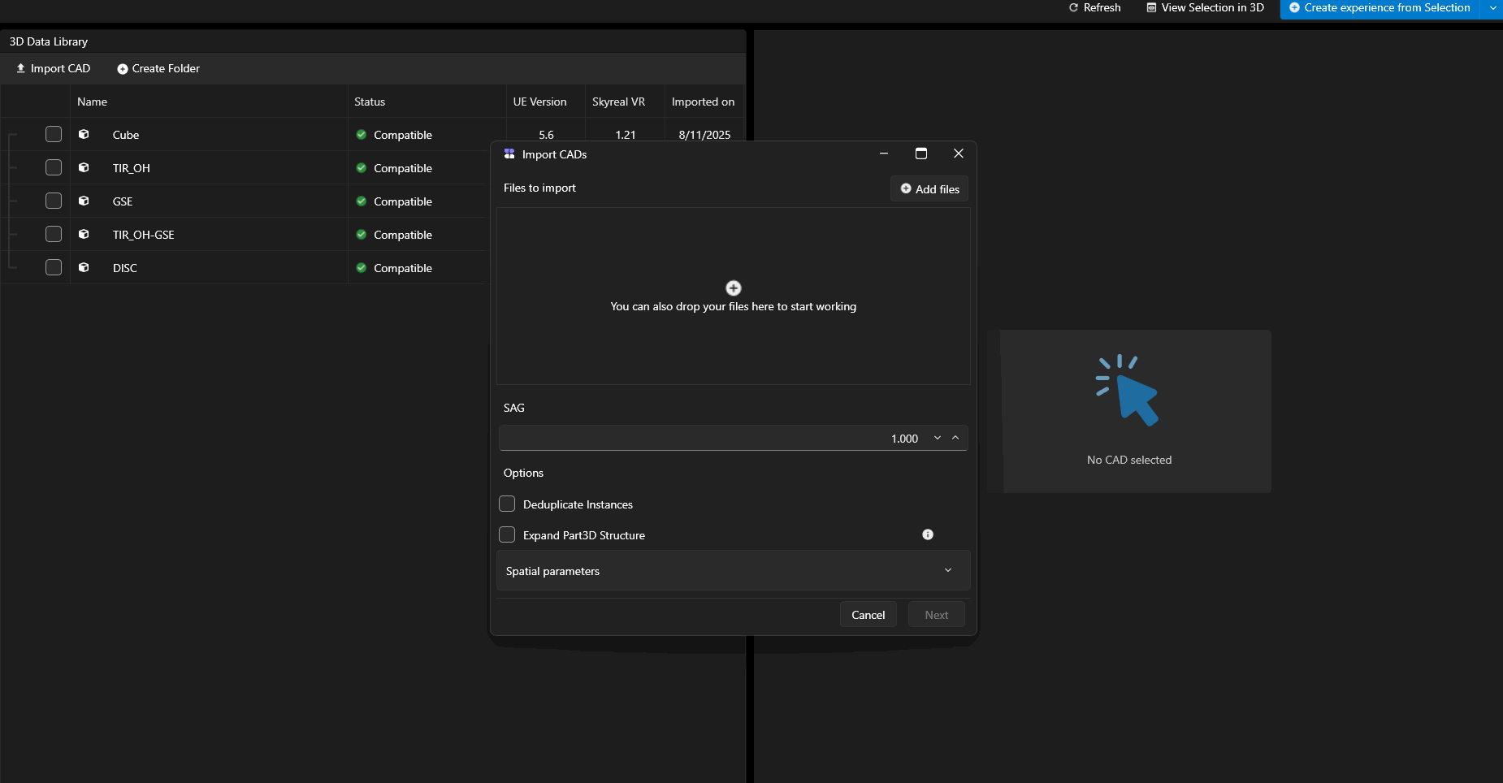The width and height of the screenshot is (1503, 783).
Task: Sort by the Status column header
Action: tap(370, 102)
